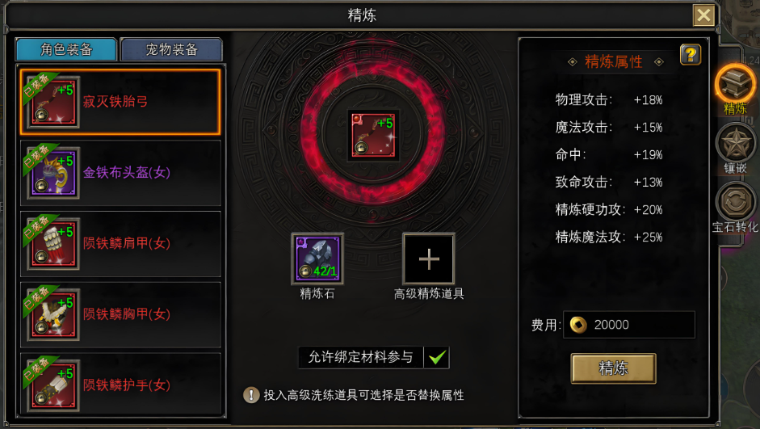Switch to the 宠物装备 tab
760x429 pixels.
click(x=171, y=49)
